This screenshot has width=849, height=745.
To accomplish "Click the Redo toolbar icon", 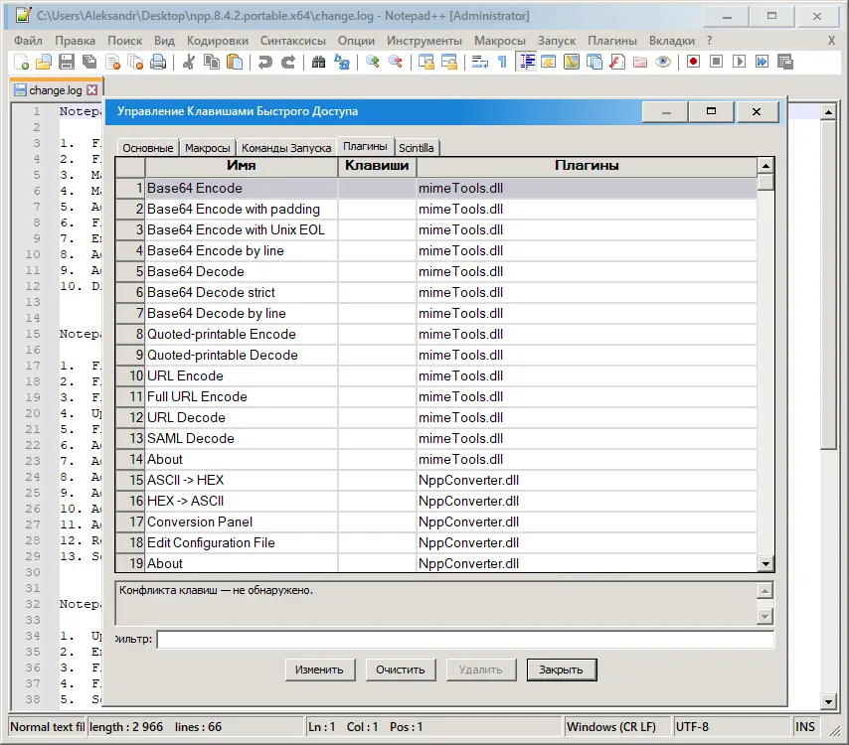I will point(288,63).
